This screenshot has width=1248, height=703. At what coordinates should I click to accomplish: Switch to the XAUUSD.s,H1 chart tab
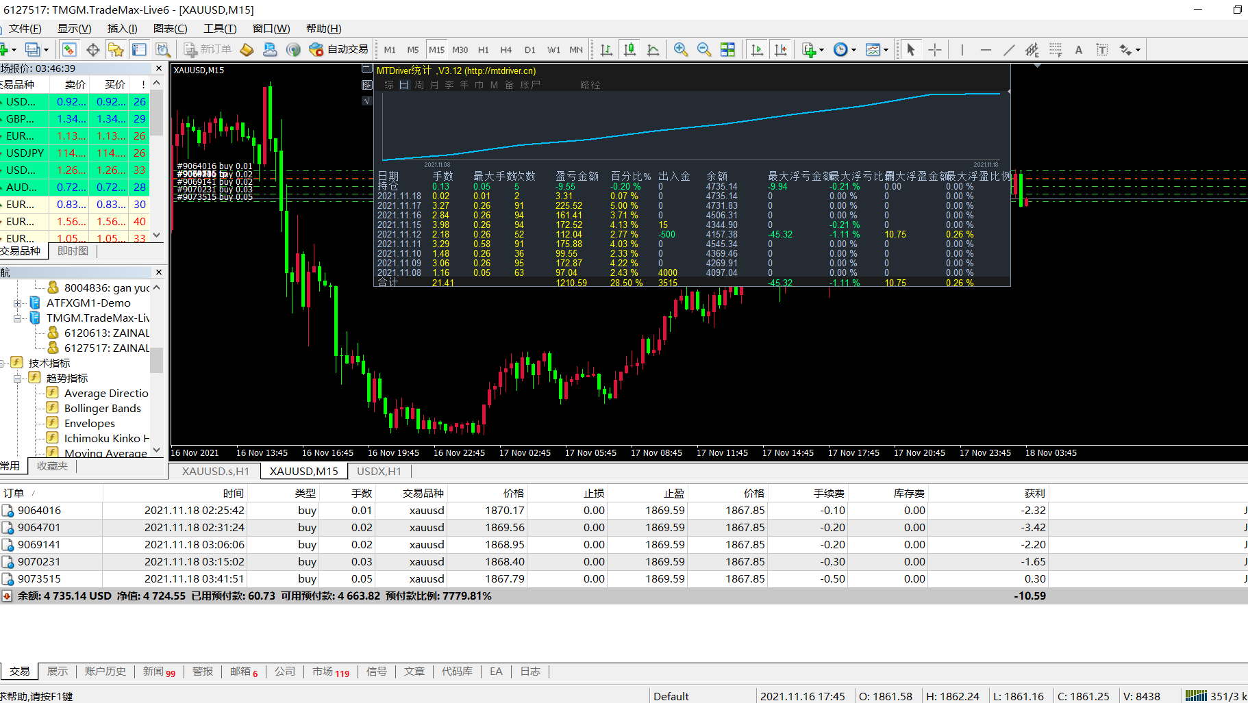pyautogui.click(x=216, y=472)
